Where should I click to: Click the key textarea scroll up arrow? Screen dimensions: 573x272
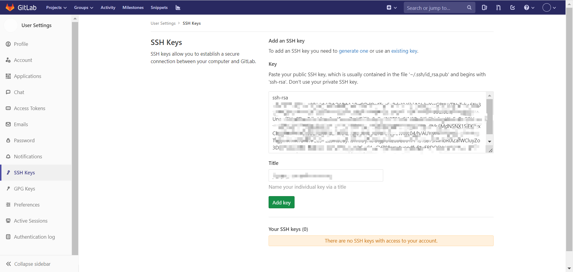[x=489, y=96]
